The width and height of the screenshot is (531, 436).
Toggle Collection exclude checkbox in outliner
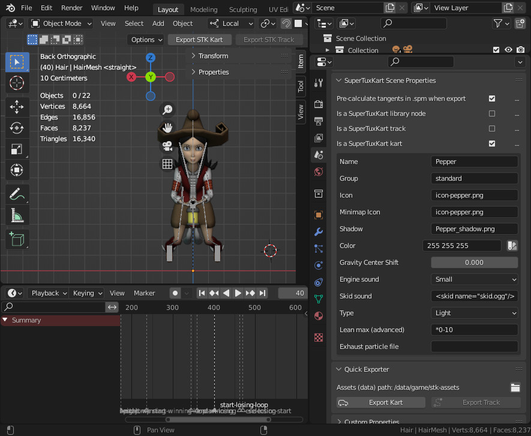point(496,50)
